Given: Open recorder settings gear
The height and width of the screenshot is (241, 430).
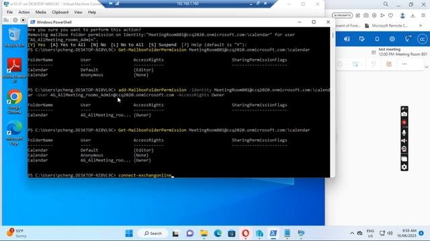Looking at the screenshot, I should (404, 167).
